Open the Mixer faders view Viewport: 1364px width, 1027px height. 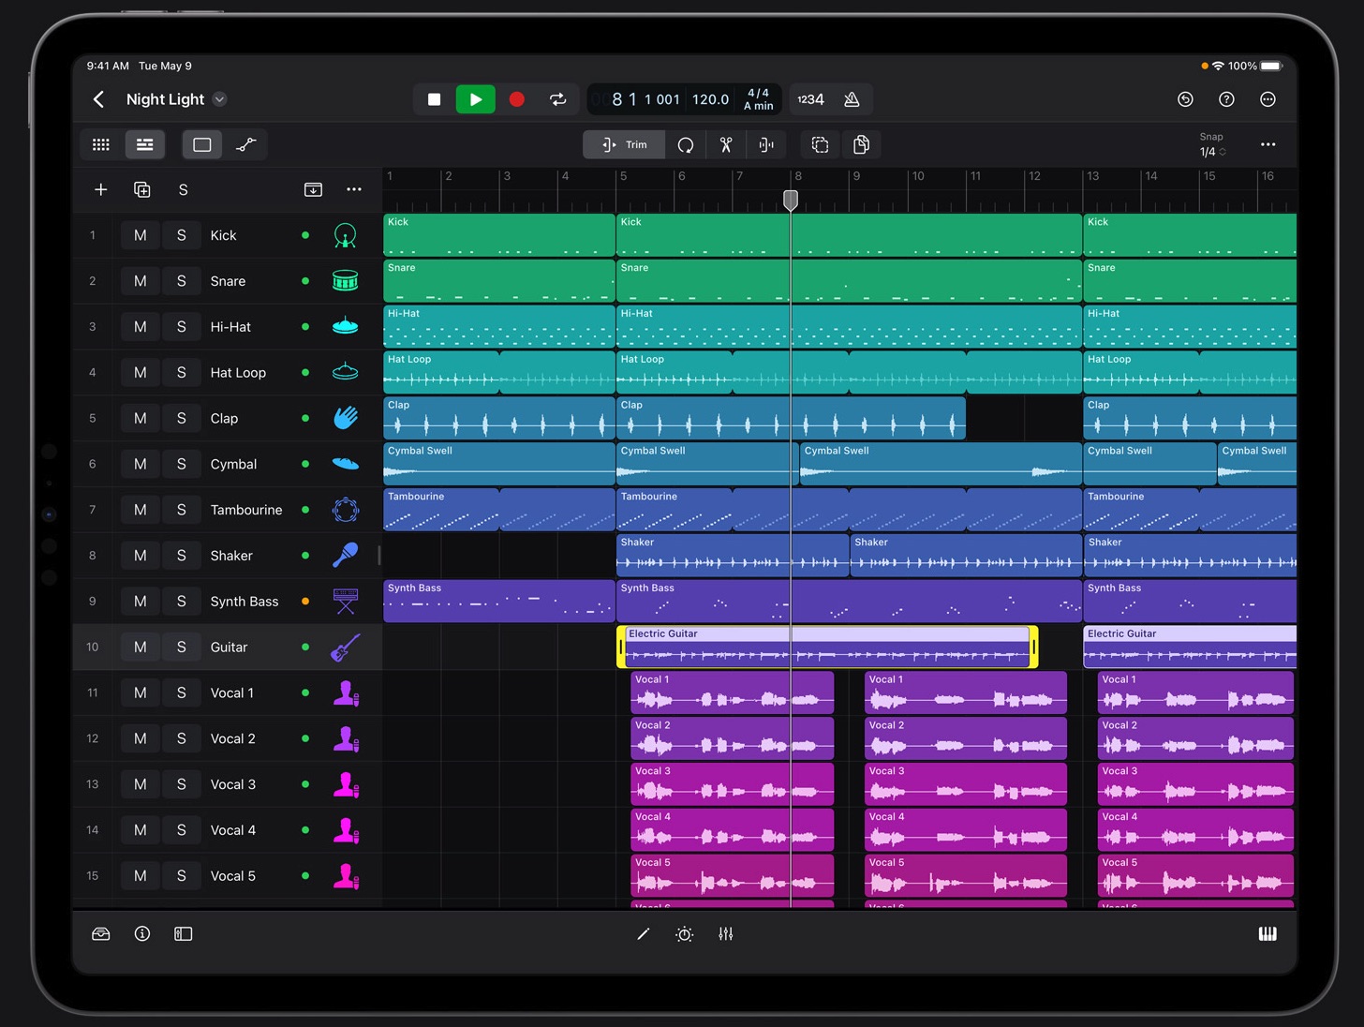coord(726,934)
